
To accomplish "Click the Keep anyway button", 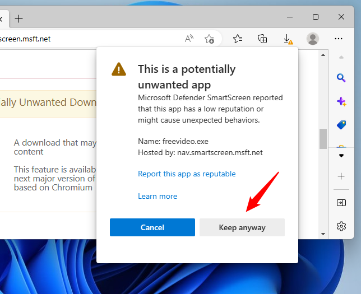I will (x=242, y=227).
